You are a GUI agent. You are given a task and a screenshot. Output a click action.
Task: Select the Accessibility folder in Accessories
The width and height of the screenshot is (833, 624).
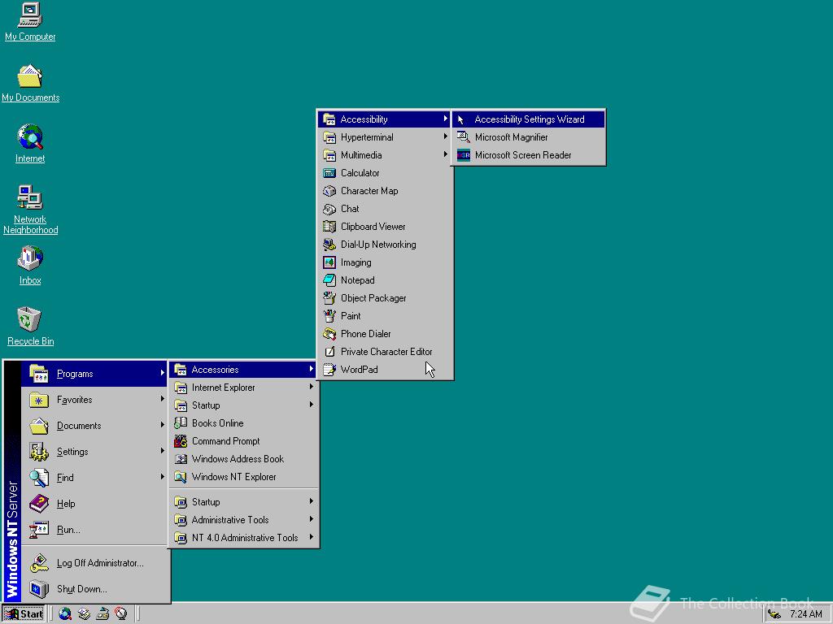click(x=385, y=119)
